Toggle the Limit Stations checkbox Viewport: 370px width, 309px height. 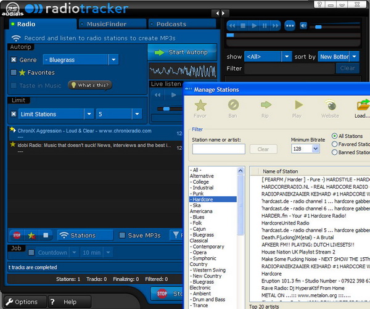pyautogui.click(x=14, y=114)
